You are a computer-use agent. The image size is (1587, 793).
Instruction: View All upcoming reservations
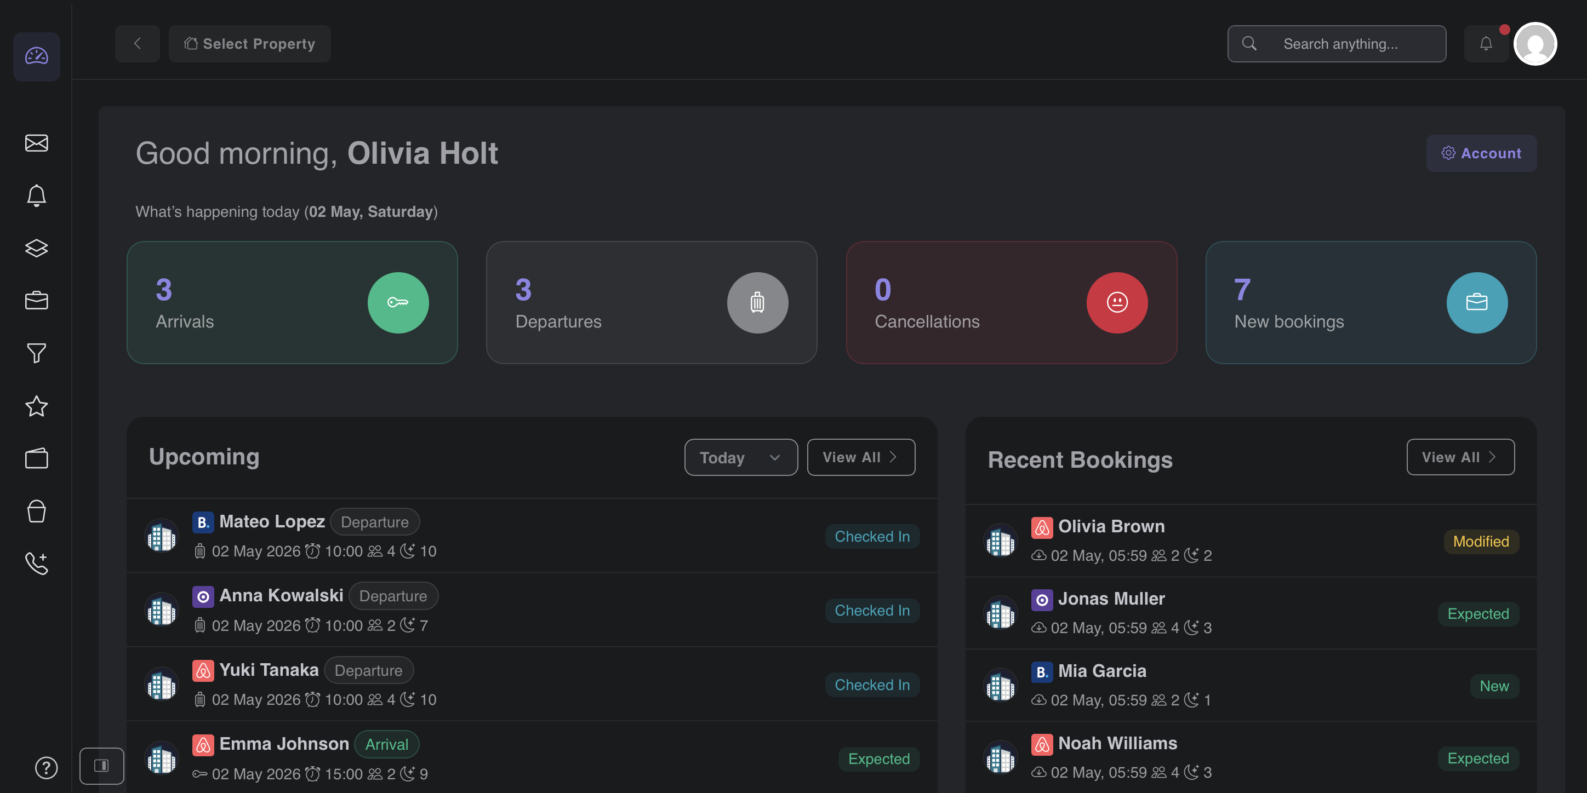tap(861, 457)
